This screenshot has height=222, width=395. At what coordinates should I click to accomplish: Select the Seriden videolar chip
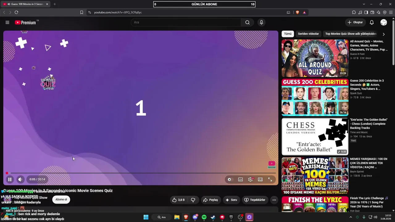pos(308,34)
